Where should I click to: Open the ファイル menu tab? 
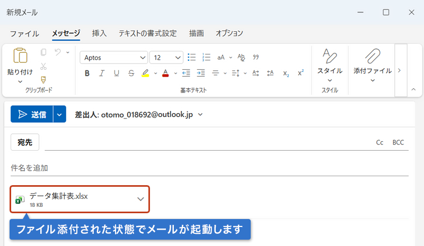24,34
